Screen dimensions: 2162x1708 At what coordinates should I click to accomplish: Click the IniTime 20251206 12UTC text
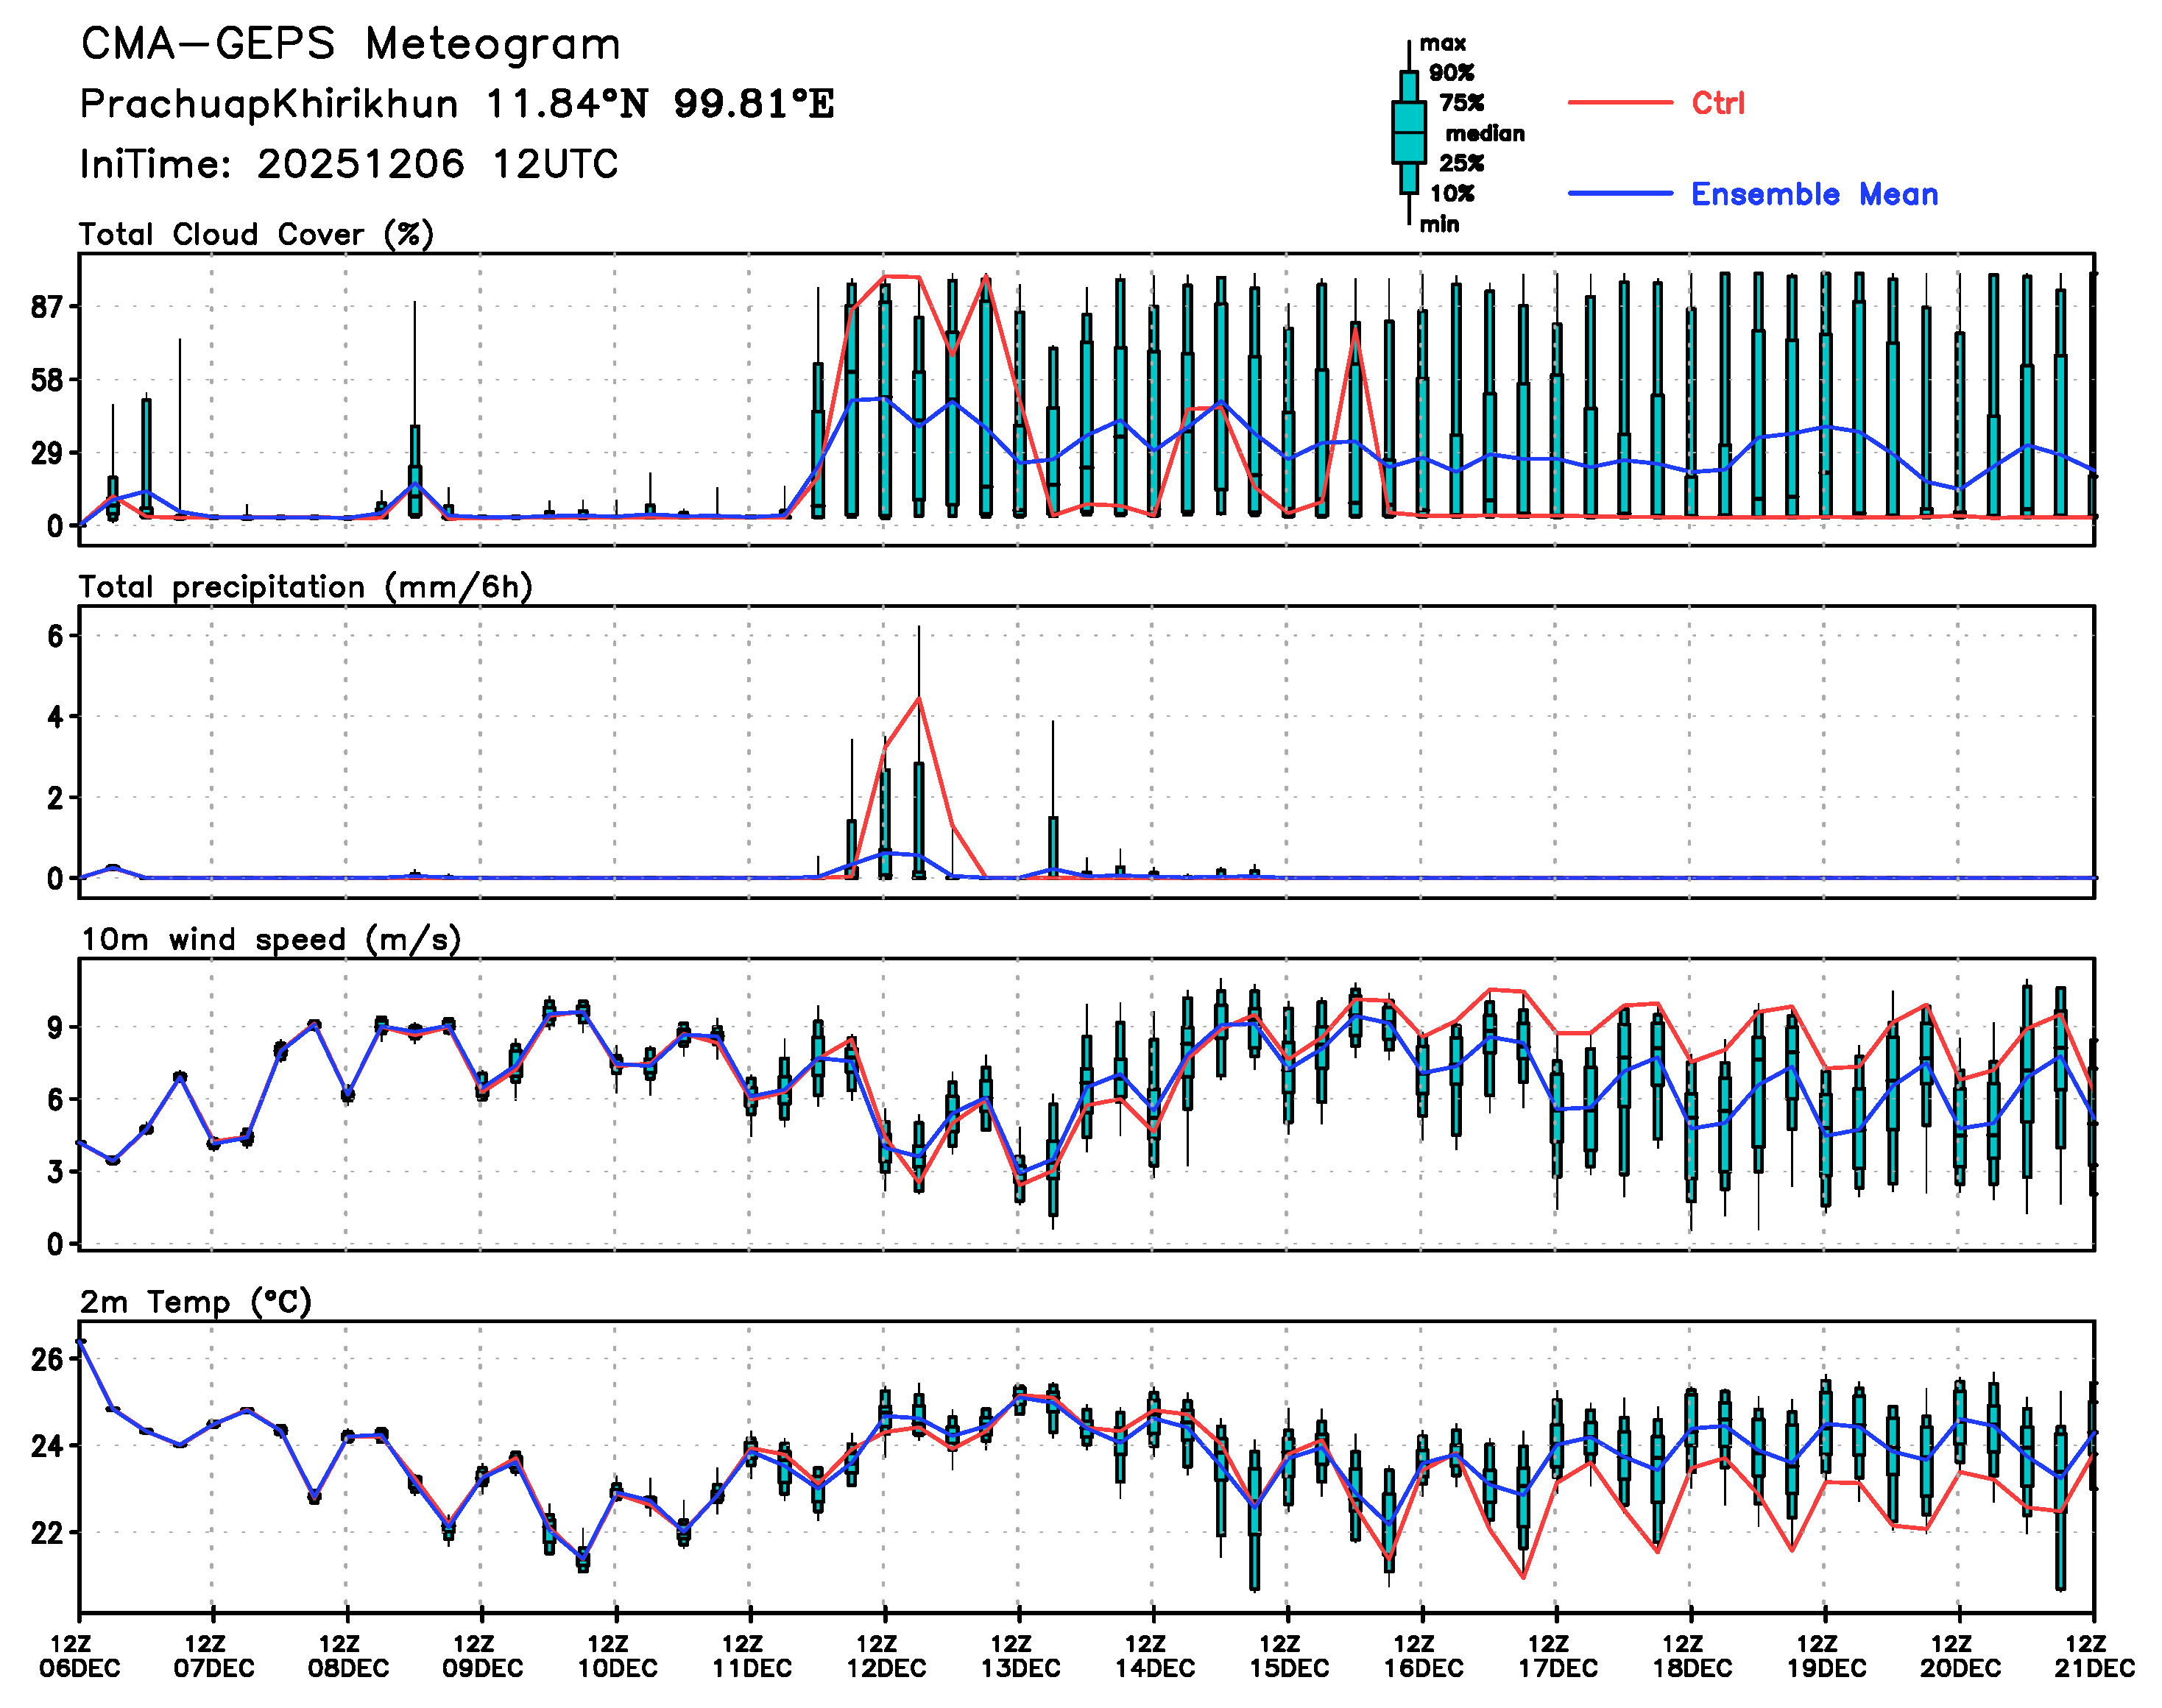point(349,164)
